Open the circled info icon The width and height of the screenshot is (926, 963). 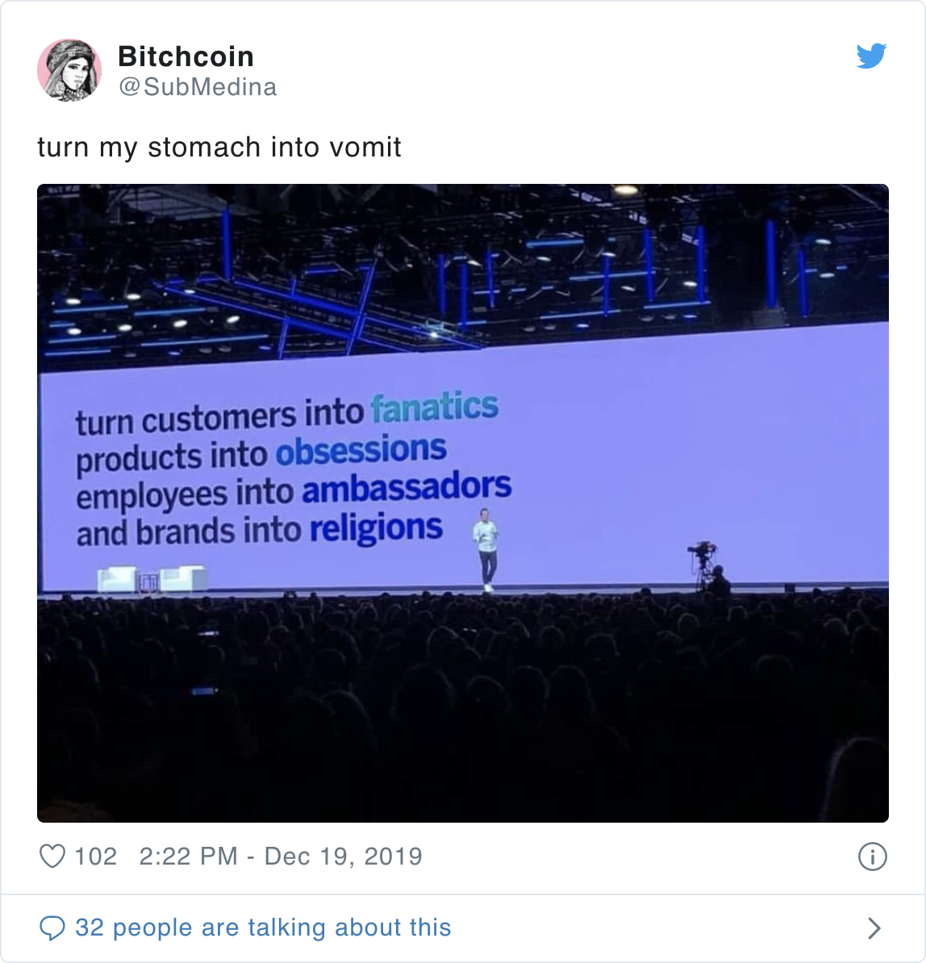click(x=872, y=857)
